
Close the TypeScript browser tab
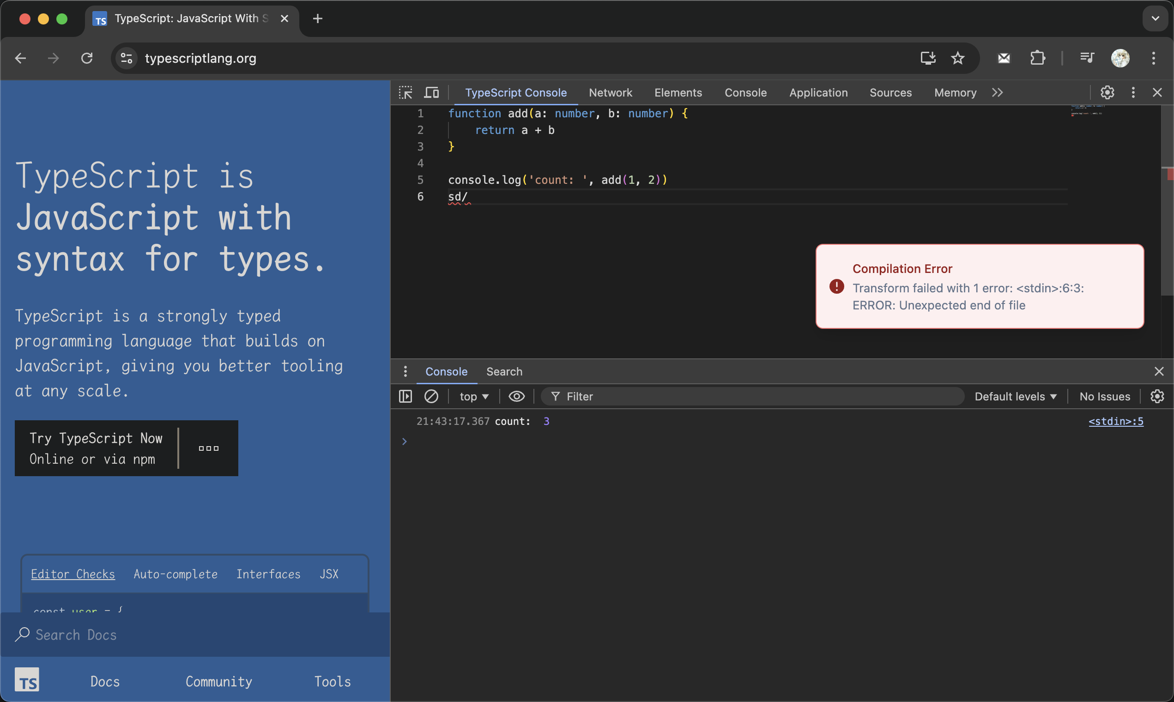284,18
